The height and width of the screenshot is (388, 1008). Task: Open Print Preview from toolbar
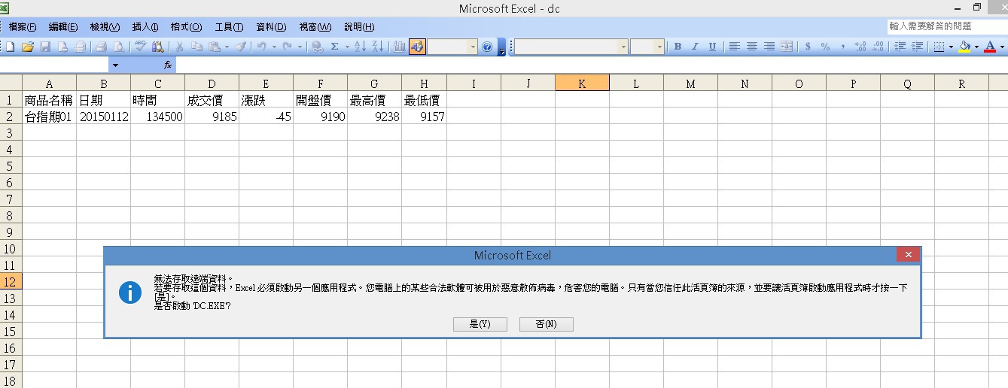click(118, 47)
